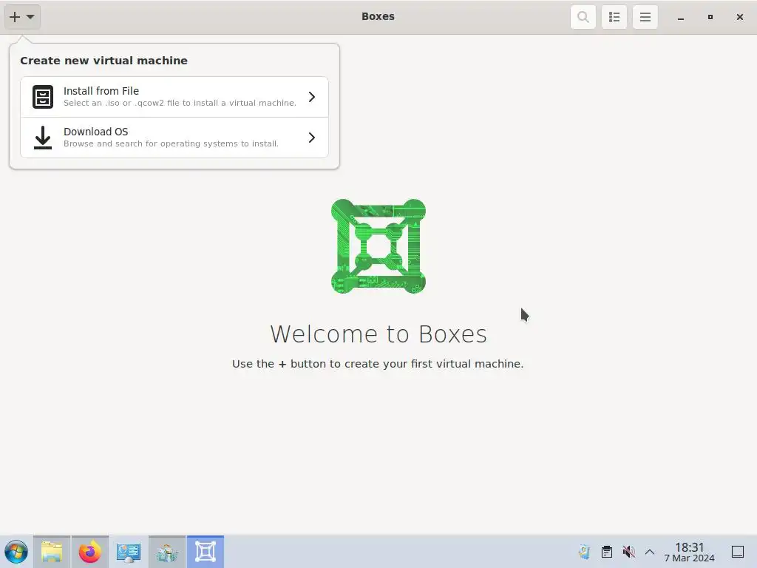Open the system settings taskbar icon
This screenshot has height=568, width=757.
pos(129,552)
